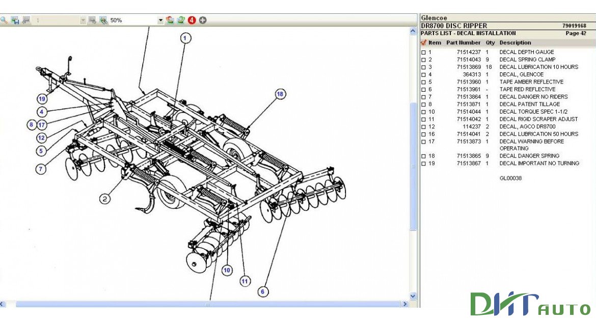Click the horizontal scrollbar left arrow
Viewport: 596px width, 321px height.
[x=3, y=304]
